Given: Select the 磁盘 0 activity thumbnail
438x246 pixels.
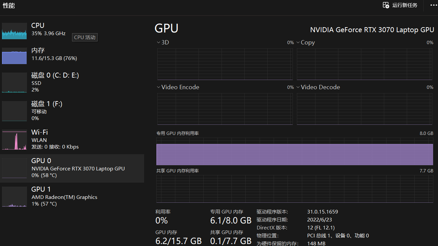Looking at the screenshot, I should 14,83.
